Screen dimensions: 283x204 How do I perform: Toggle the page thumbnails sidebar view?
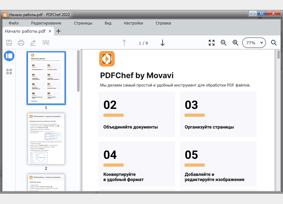(9, 56)
